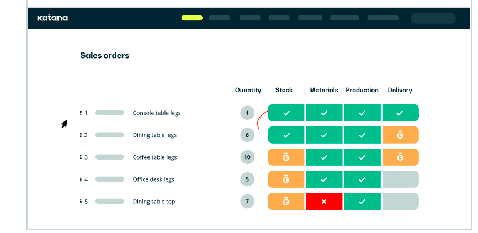This screenshot has width=478, height=233.
Task: Click empty Delivery cell for Office desk legs
Action: (400, 179)
